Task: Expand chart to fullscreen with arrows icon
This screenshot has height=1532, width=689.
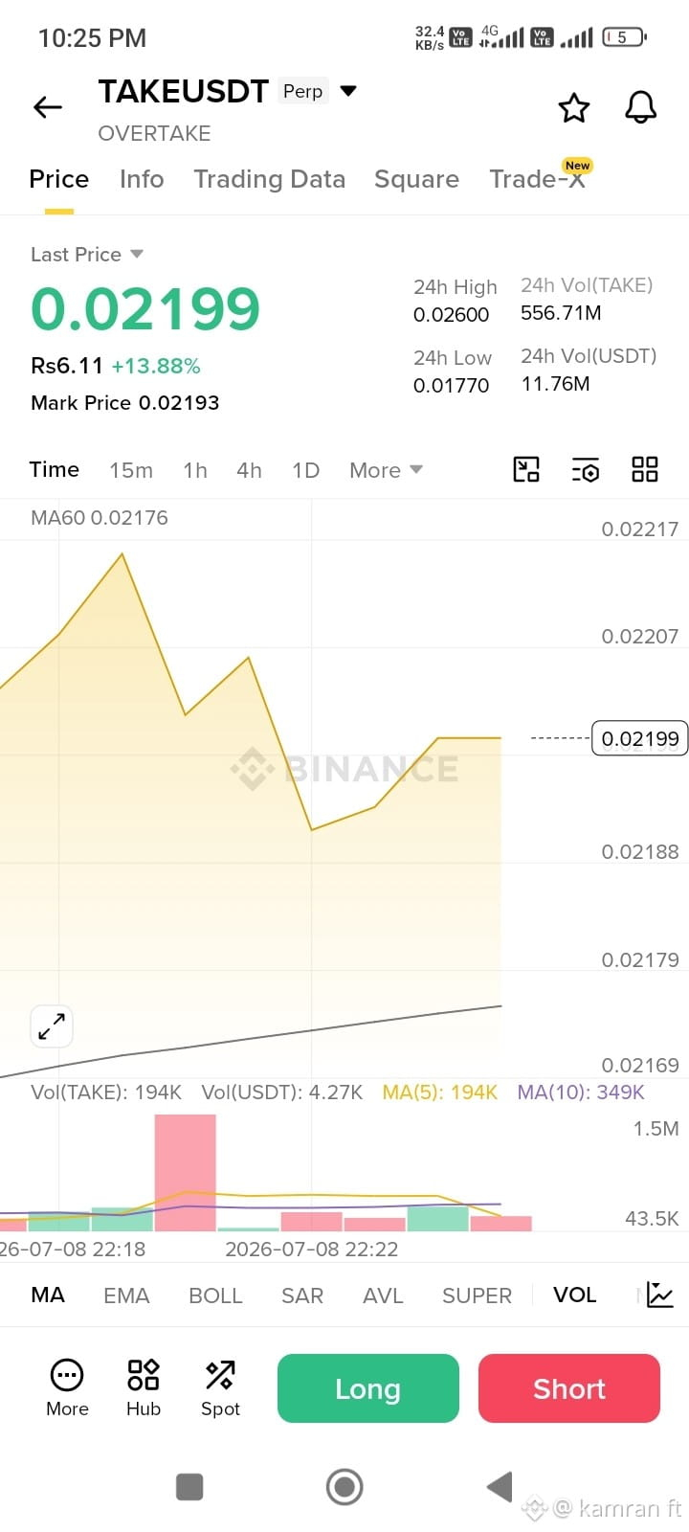Action: point(52,1026)
